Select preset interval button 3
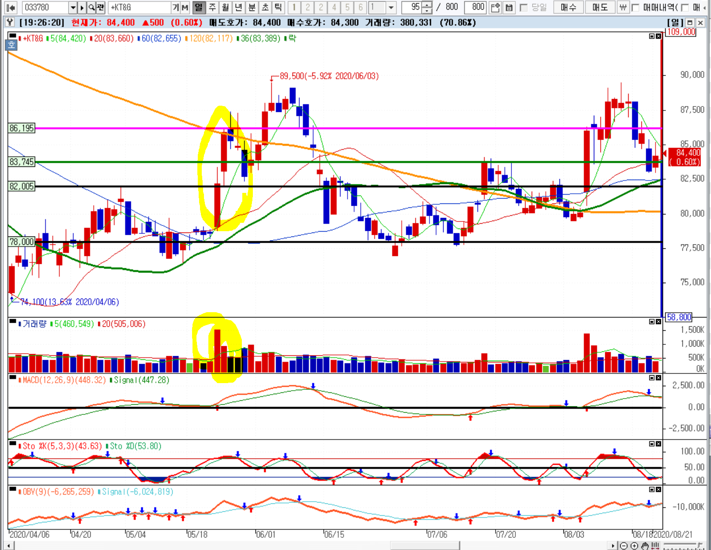Viewport: 711px width, 550px height. tap(321, 7)
